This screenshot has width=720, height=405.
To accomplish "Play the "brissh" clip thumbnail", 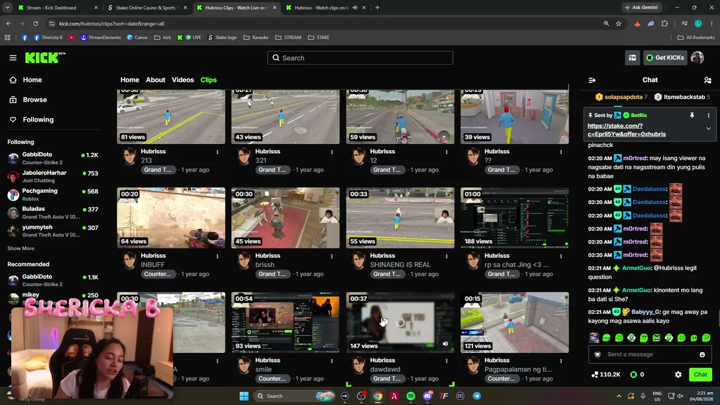I will [285, 218].
